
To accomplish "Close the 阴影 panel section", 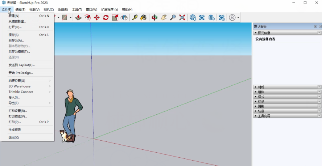I will point(319,106).
